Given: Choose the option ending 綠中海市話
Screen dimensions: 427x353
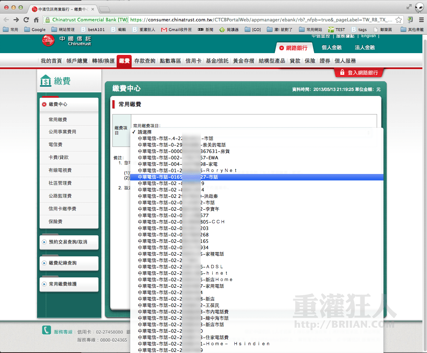Looking at the screenshot, I should 257,318.
